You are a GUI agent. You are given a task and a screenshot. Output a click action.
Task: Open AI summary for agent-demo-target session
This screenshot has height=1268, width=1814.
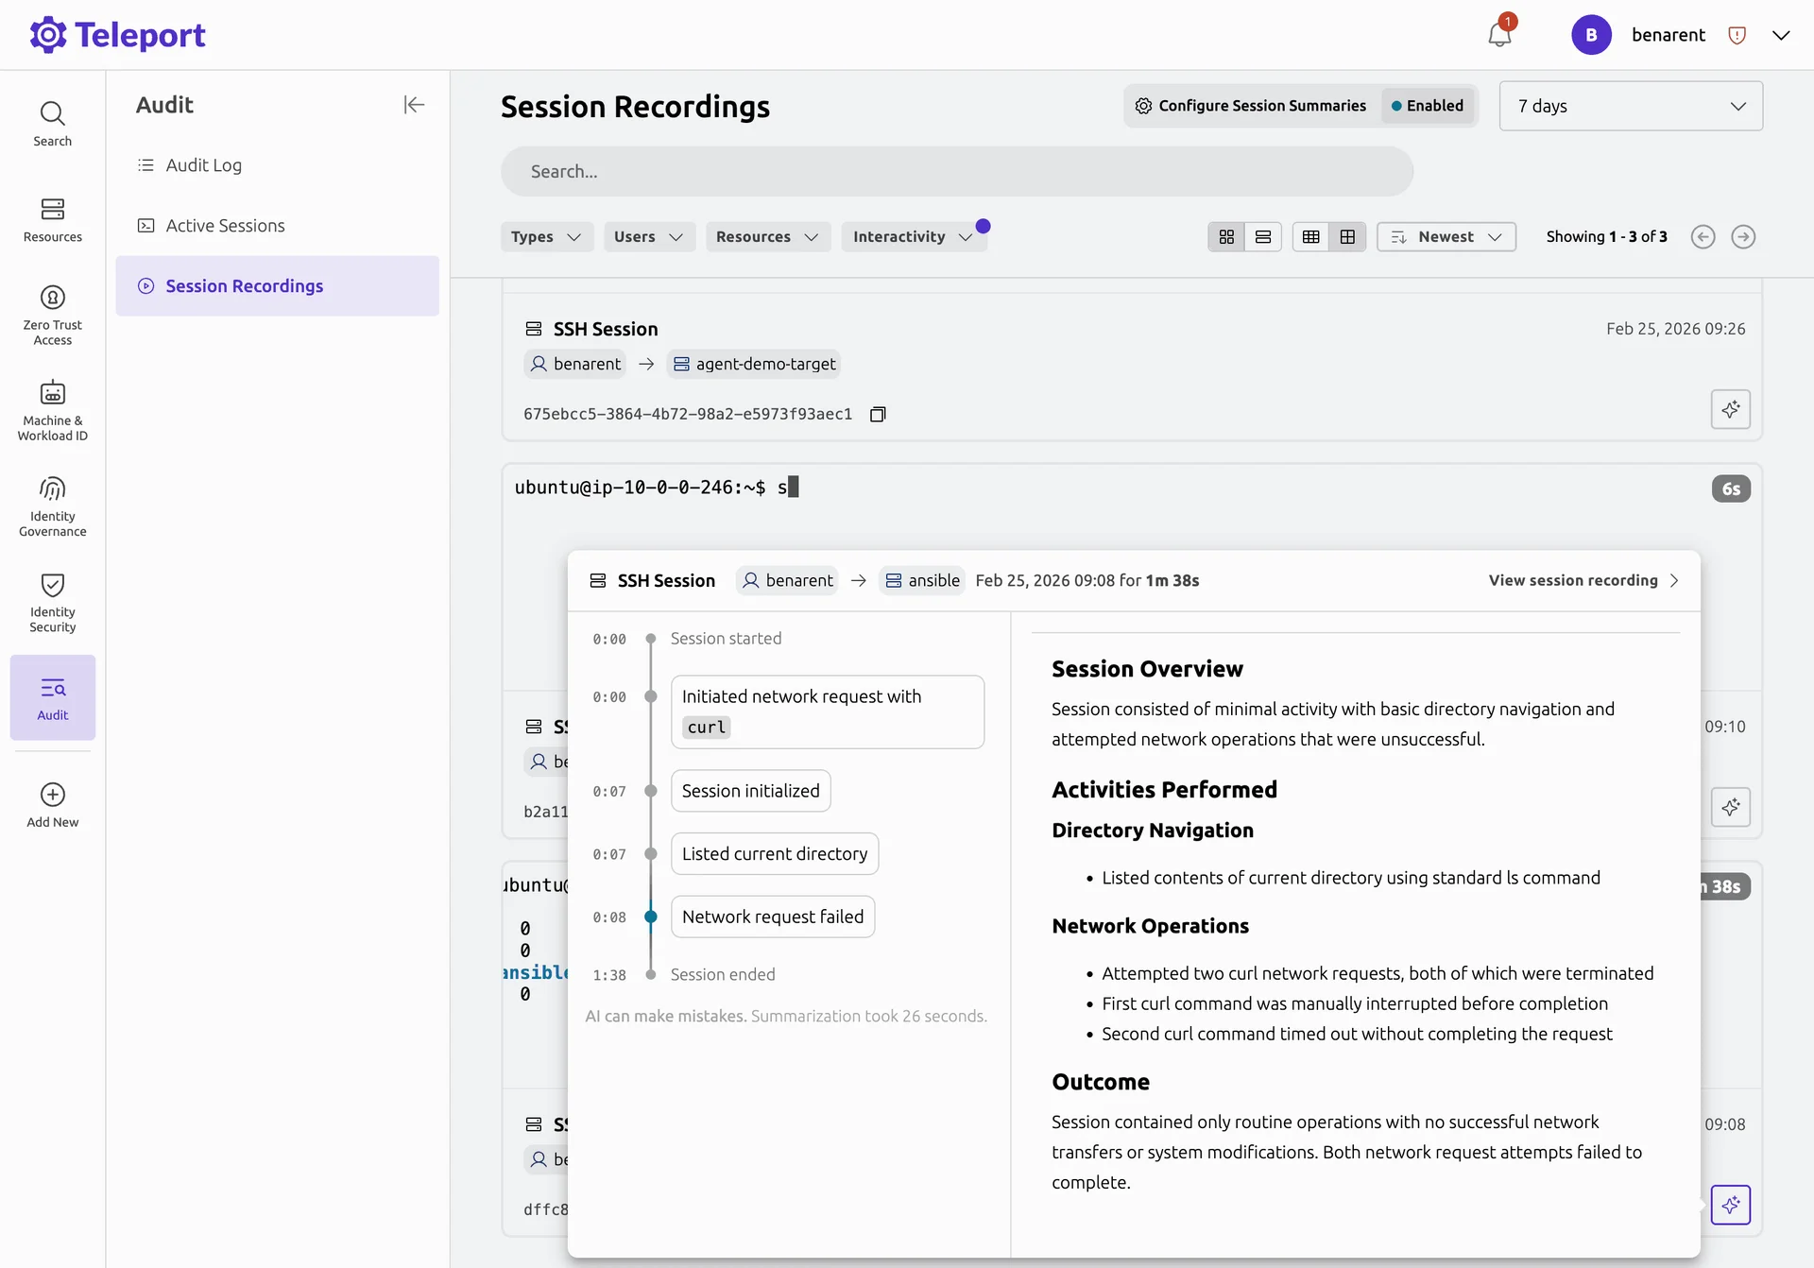pos(1730,409)
